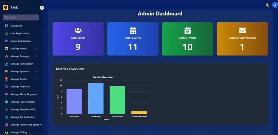This screenshot has height=135, width=278.
Task: Select Manage Marathon Hub
Action: click(23, 109)
